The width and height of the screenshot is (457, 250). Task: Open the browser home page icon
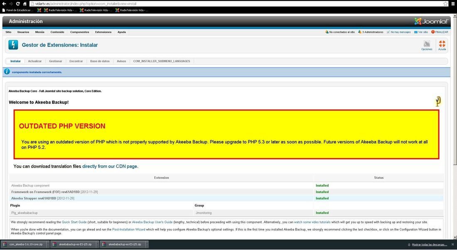coord(25,4)
